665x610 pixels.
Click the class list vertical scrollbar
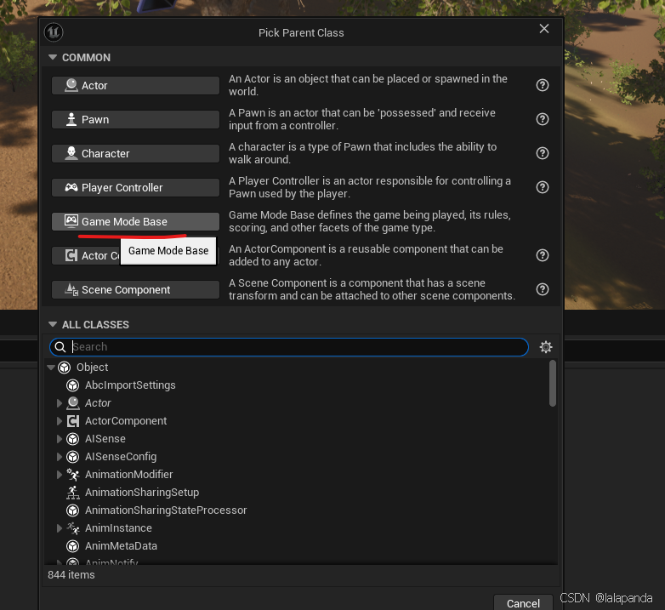click(x=552, y=384)
